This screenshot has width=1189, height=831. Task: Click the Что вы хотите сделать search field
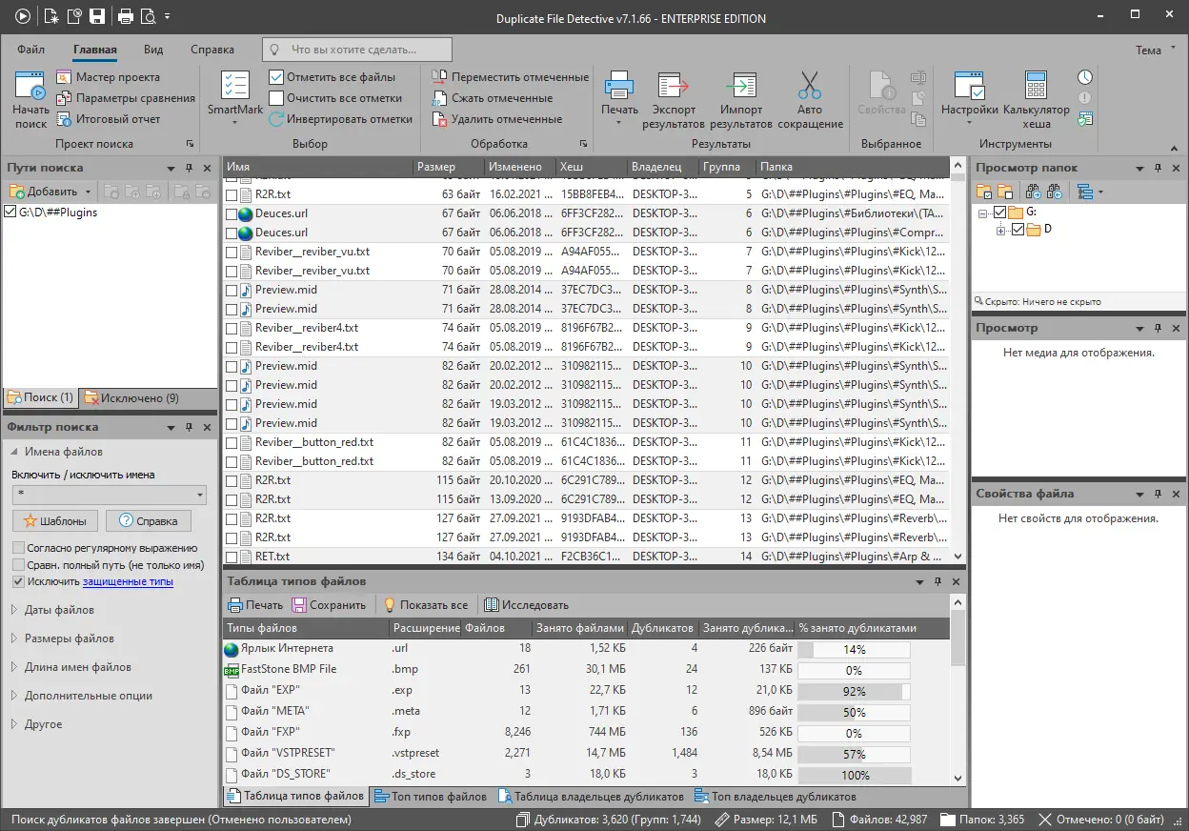pyautogui.click(x=357, y=50)
